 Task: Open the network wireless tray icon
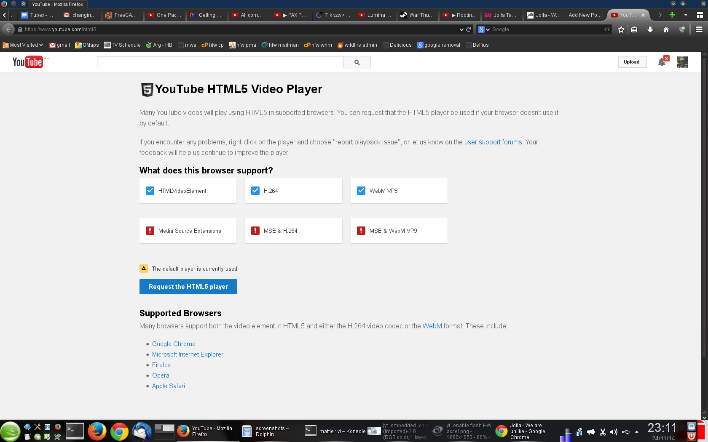[x=579, y=432]
